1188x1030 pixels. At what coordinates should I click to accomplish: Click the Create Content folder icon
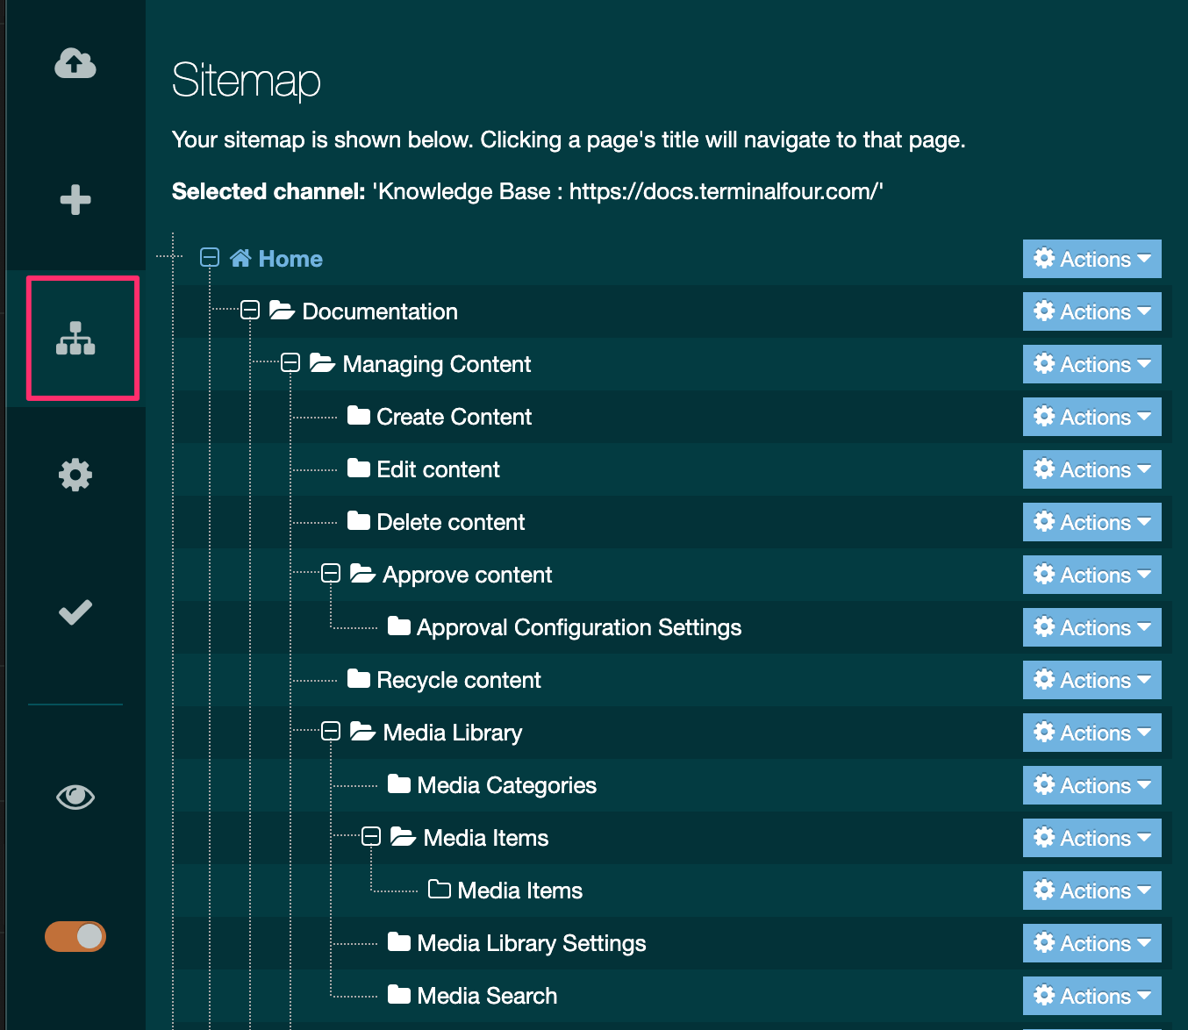pos(358,416)
